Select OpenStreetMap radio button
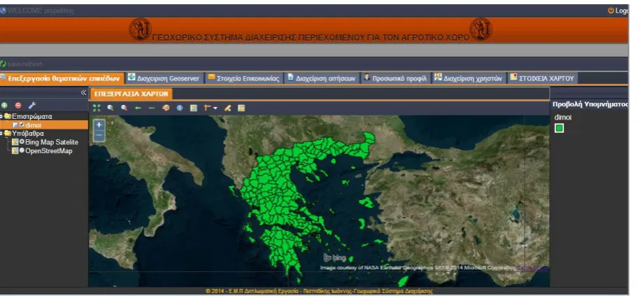This screenshot has height=298, width=640. click(22, 150)
